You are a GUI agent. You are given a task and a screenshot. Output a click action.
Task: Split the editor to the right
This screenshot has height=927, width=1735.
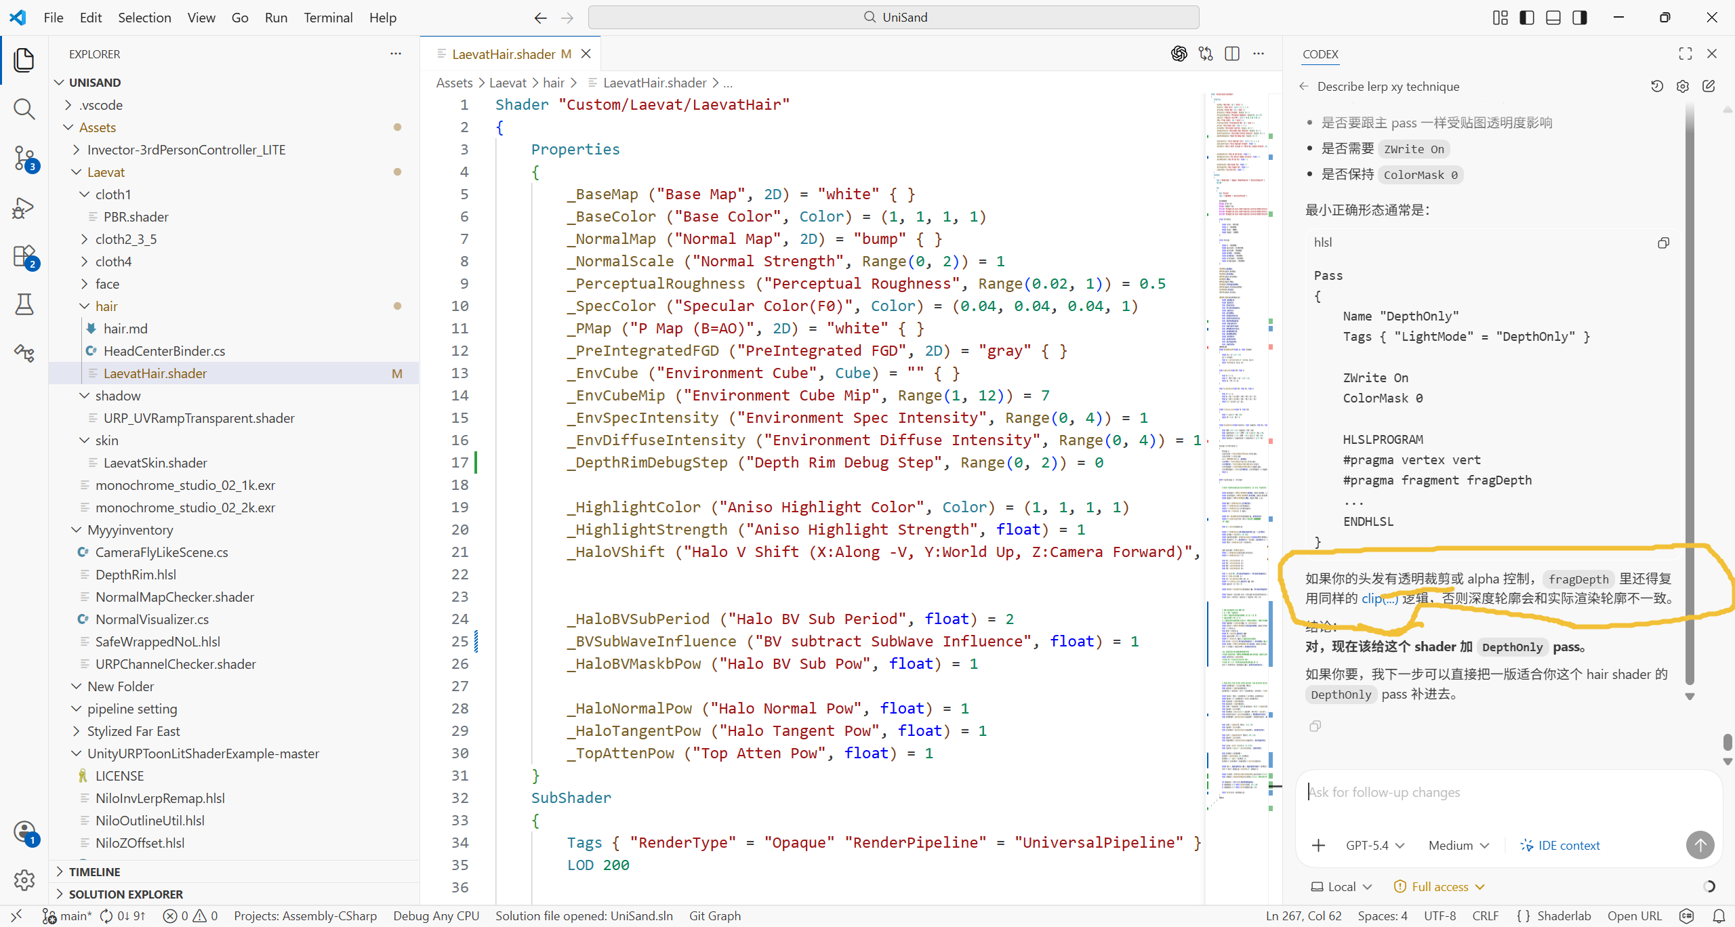[x=1232, y=54]
